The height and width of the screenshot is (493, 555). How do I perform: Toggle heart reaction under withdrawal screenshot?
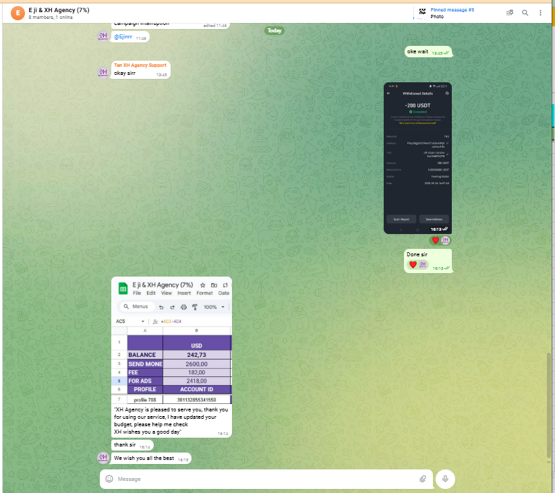click(436, 240)
